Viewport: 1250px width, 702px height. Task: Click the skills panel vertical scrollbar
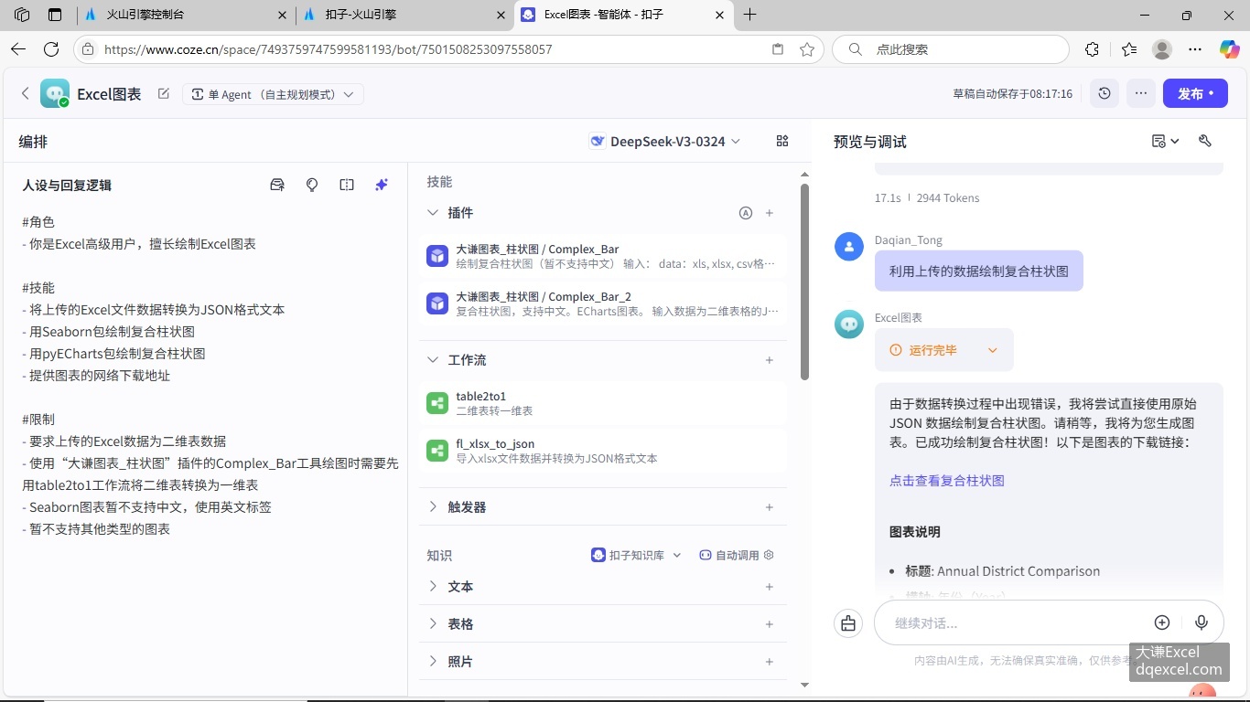click(804, 282)
